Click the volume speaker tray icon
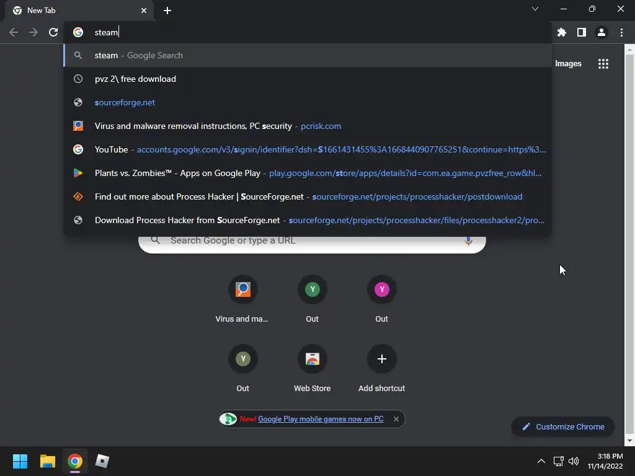Image resolution: width=635 pixels, height=476 pixels. (574, 461)
